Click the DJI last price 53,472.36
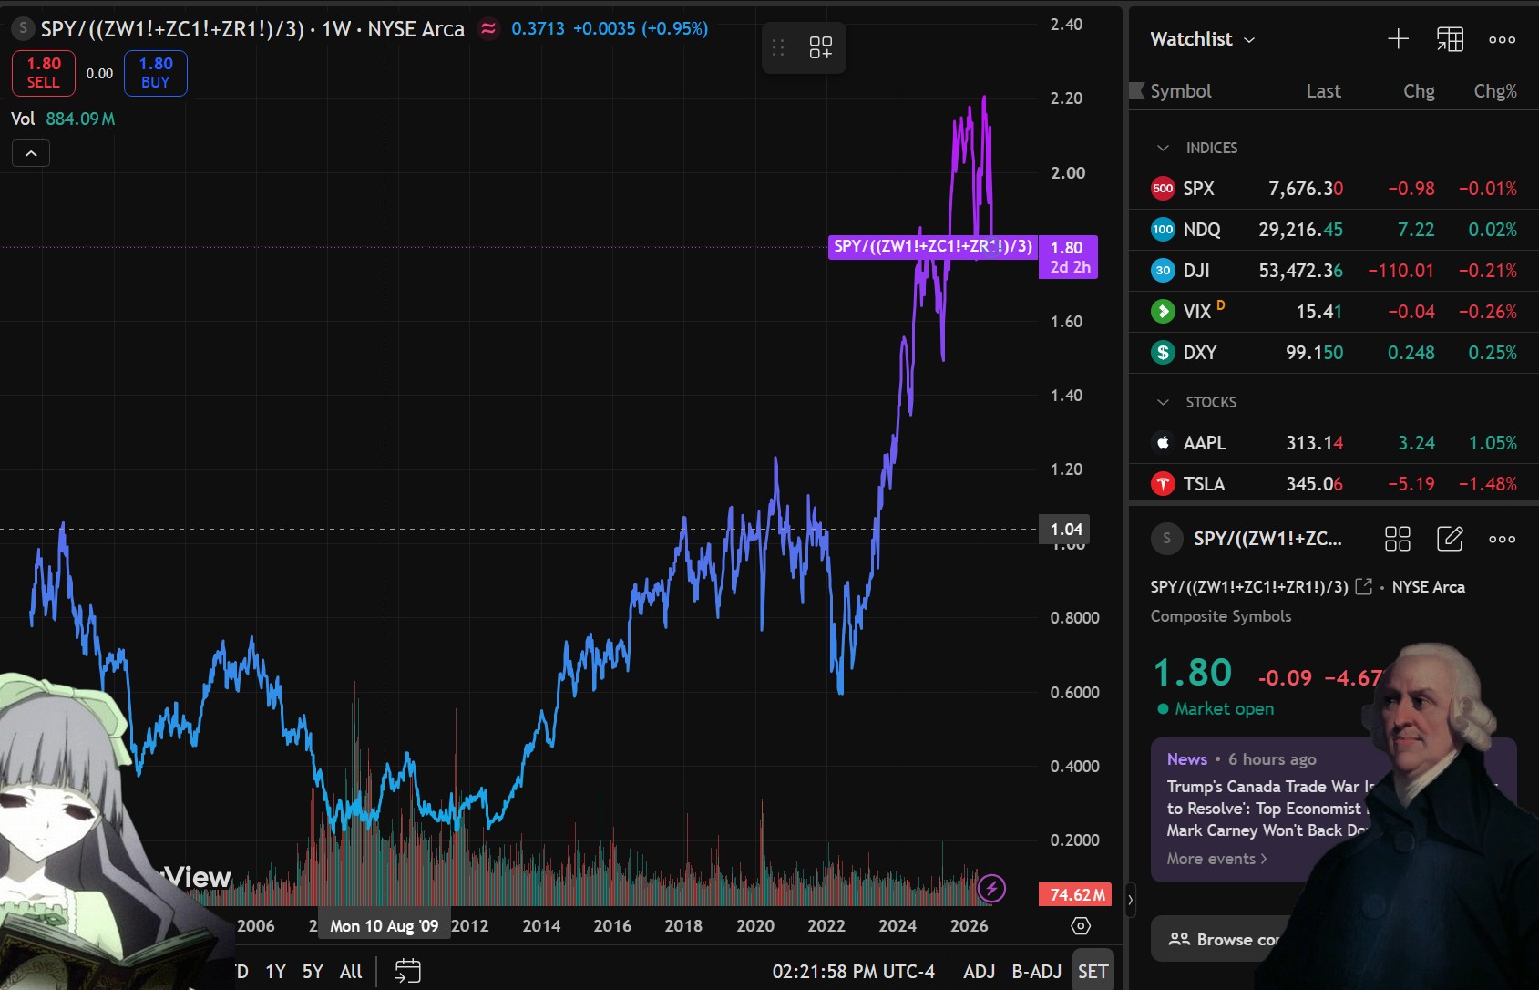Screen dimensions: 1539x990 1300,271
